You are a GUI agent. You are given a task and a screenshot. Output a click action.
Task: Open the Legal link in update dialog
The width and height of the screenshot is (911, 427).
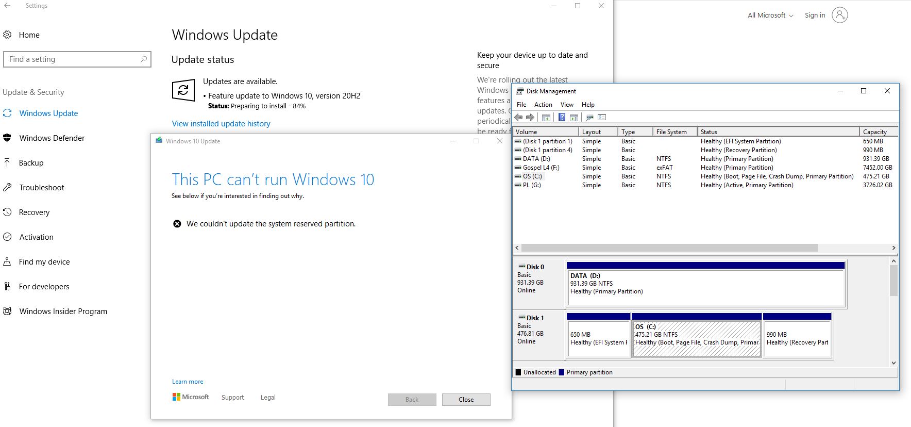pos(268,398)
